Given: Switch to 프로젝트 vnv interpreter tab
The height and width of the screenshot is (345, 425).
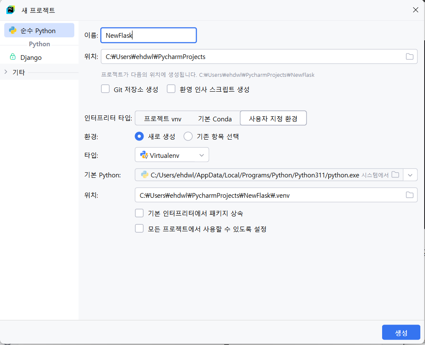Looking at the screenshot, I should pos(163,119).
